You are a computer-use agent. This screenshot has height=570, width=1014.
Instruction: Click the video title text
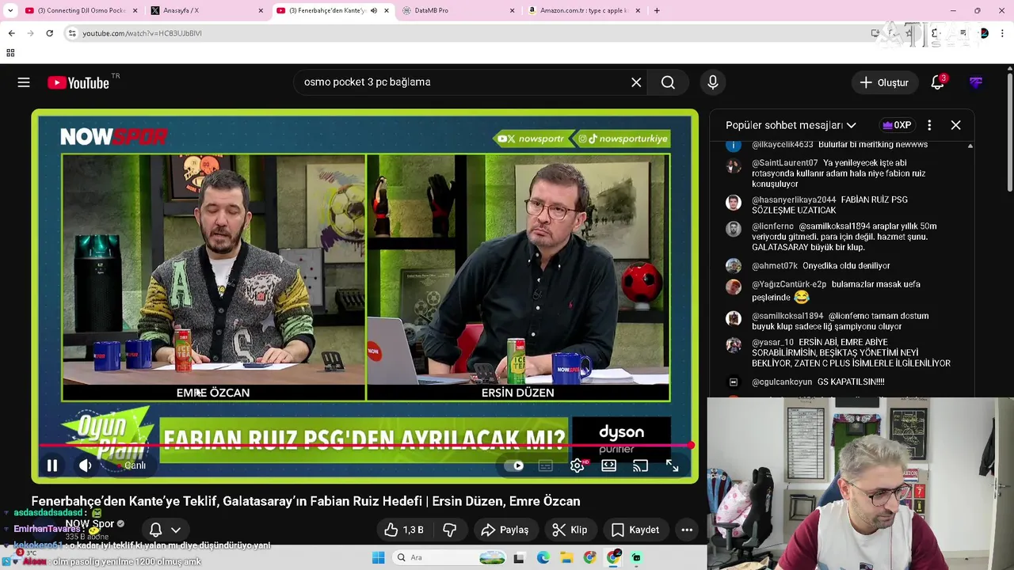(x=306, y=501)
